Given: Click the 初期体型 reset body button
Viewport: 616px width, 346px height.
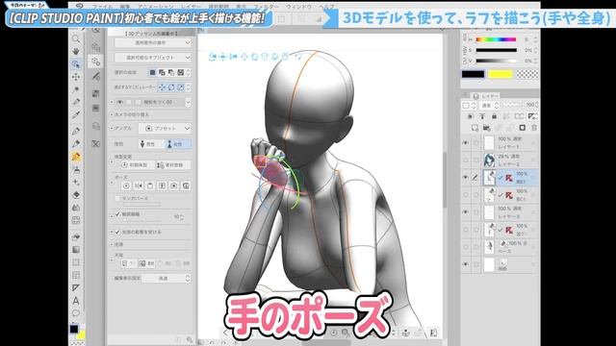Looking at the screenshot, I should tap(137, 165).
